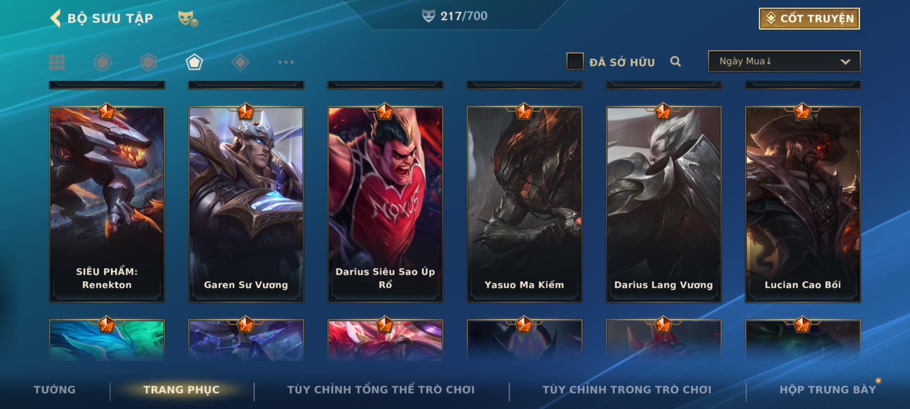Switch to the Tướng tab
This screenshot has width=910, height=409.
[55, 390]
